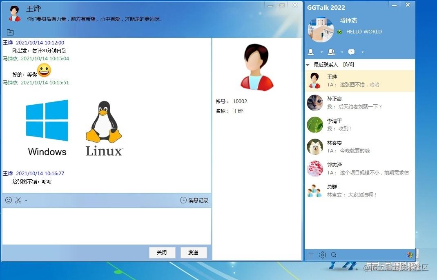This screenshot has width=437, height=280.
Task: Open the dropdown next to the scissors tool
Action: pos(26,200)
